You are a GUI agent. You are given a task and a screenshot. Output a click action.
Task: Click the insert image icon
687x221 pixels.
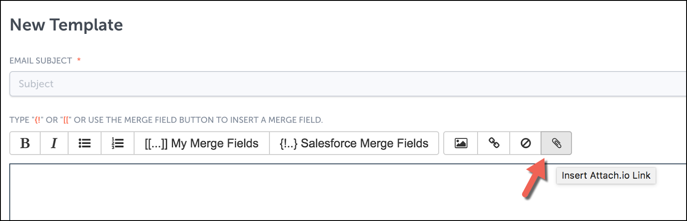461,143
